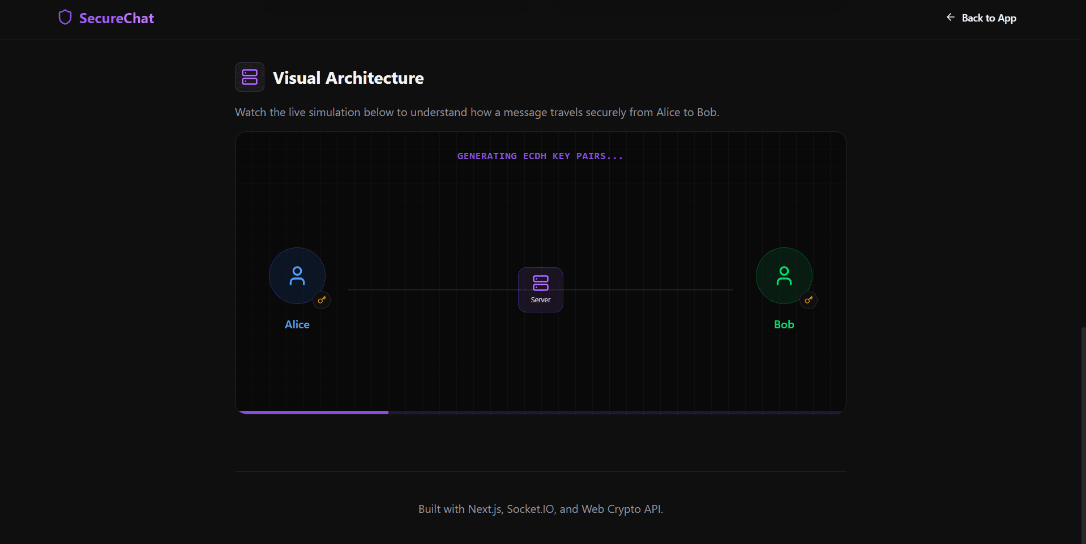Click the SecureChat shield logo icon

click(65, 18)
